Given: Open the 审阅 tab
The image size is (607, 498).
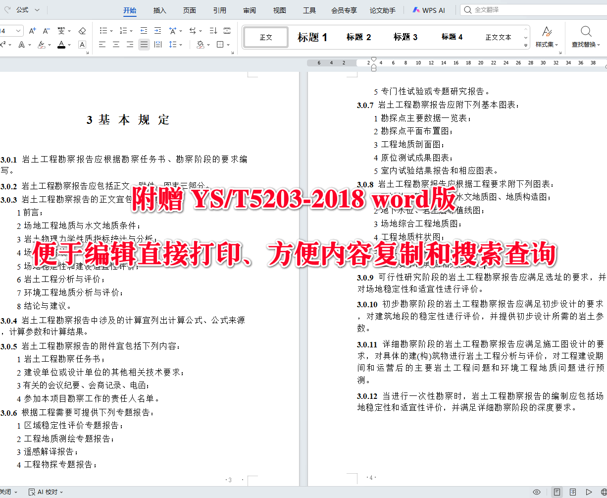Looking at the screenshot, I should pyautogui.click(x=250, y=10).
